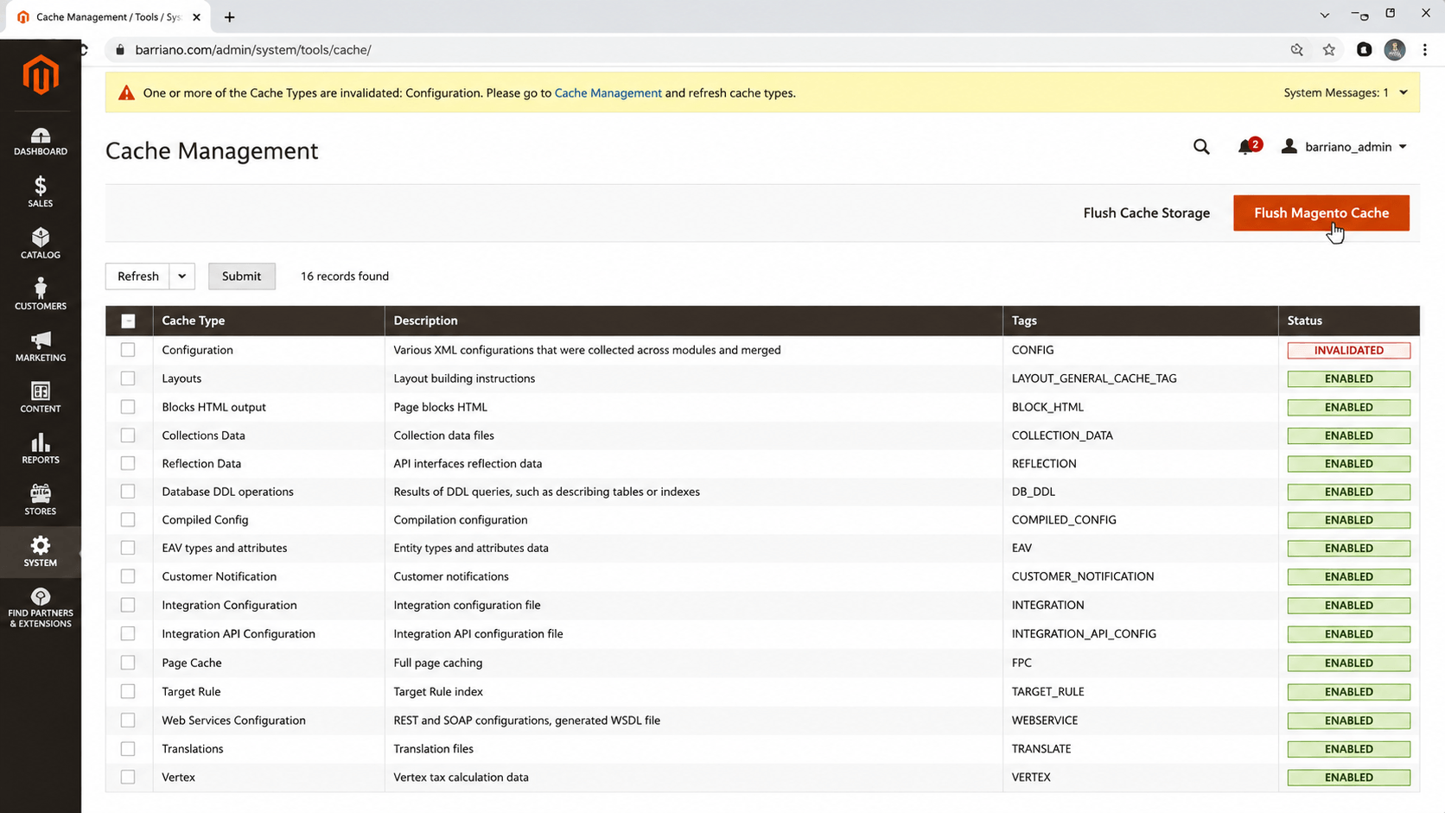Click the Description column header
The height and width of the screenshot is (813, 1445).
[425, 321]
